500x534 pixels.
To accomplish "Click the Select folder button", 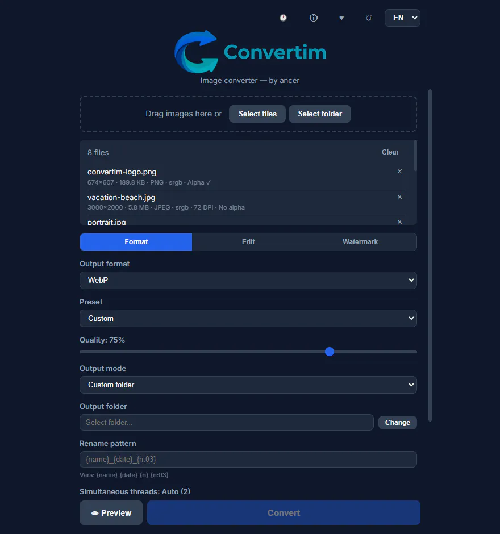I will pos(319,114).
